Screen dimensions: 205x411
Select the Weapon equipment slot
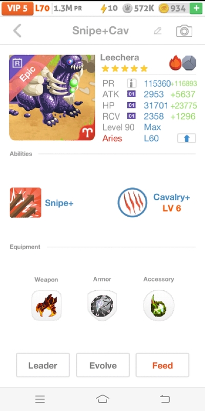point(47,305)
